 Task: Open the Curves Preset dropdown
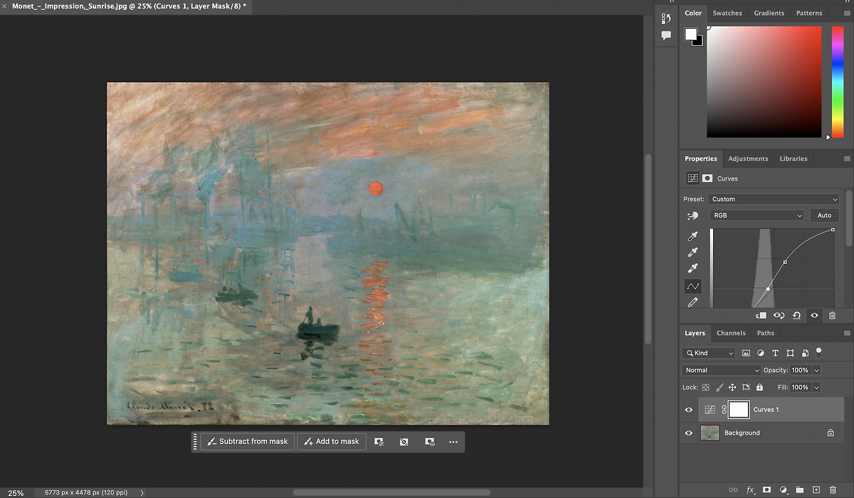click(774, 199)
